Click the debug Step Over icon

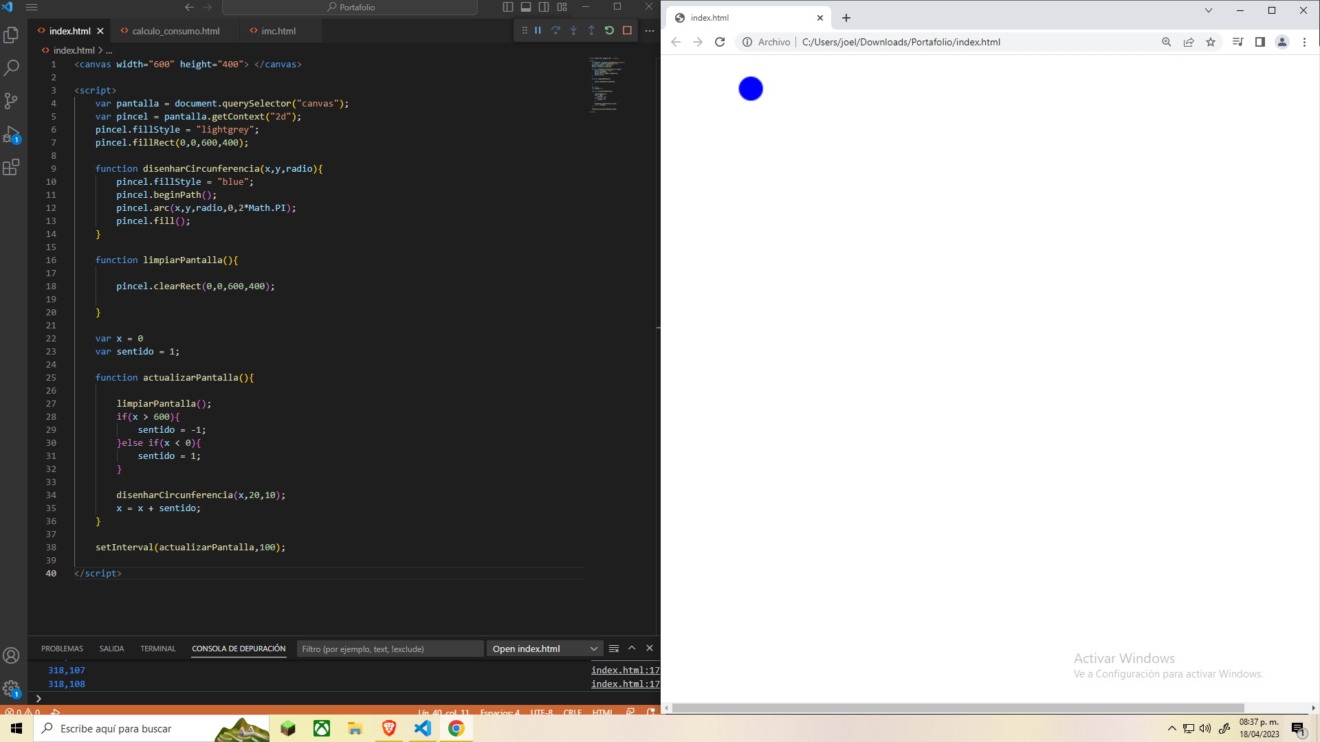[555, 30]
